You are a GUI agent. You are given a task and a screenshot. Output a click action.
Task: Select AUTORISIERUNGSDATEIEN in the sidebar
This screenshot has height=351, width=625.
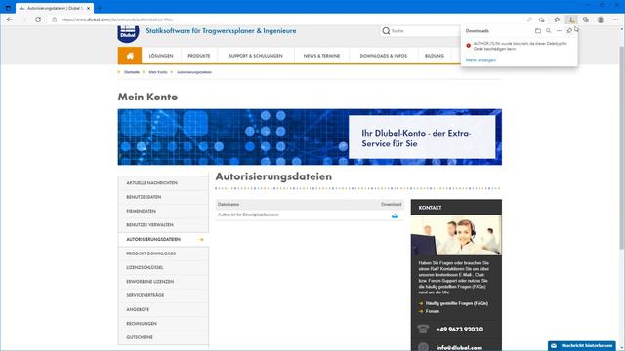point(163,239)
